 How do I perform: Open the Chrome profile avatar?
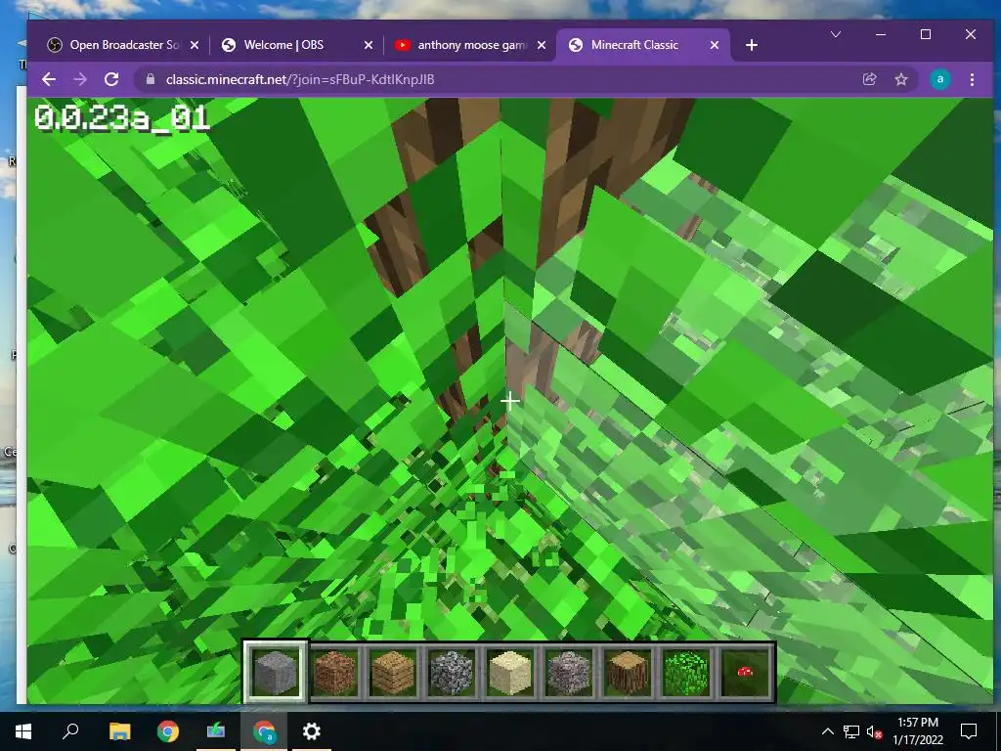[939, 79]
